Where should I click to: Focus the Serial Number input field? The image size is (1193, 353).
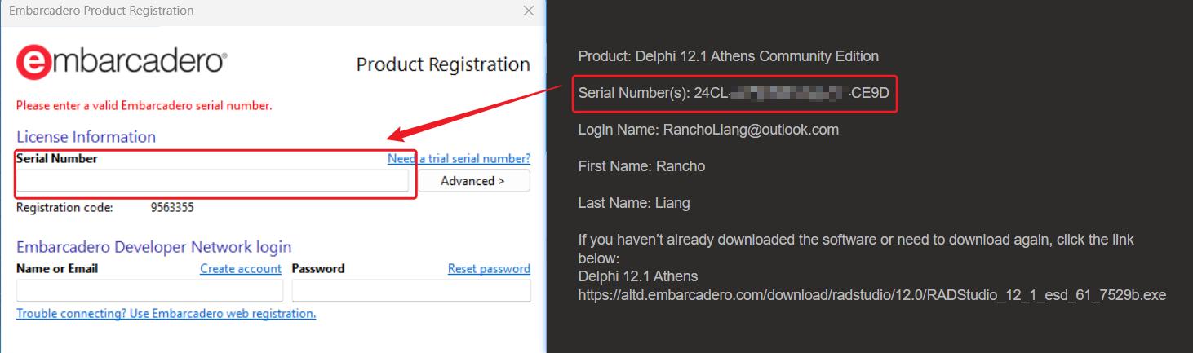pos(212,181)
